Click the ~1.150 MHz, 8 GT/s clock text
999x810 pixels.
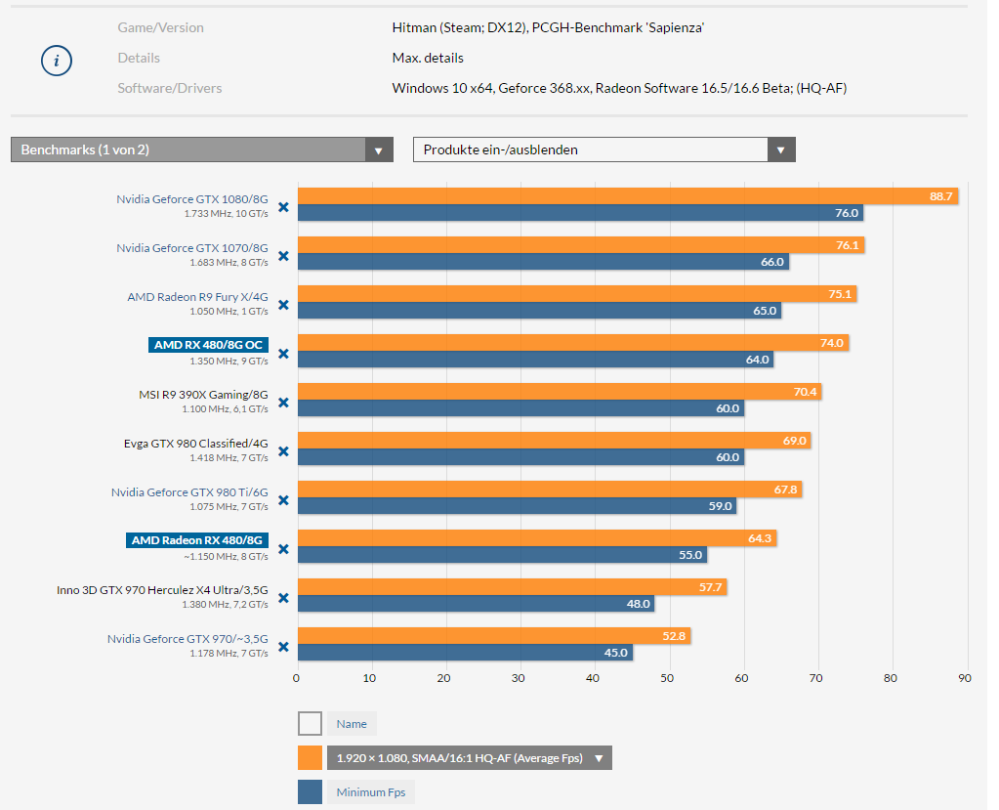click(x=227, y=556)
